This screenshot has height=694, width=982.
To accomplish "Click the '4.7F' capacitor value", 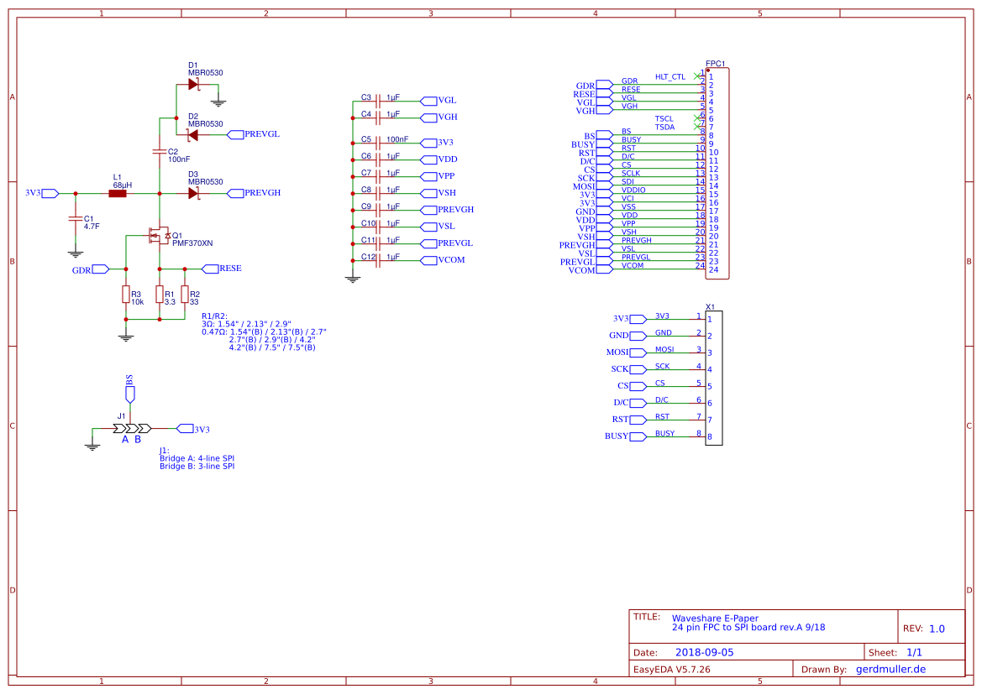I will (92, 227).
